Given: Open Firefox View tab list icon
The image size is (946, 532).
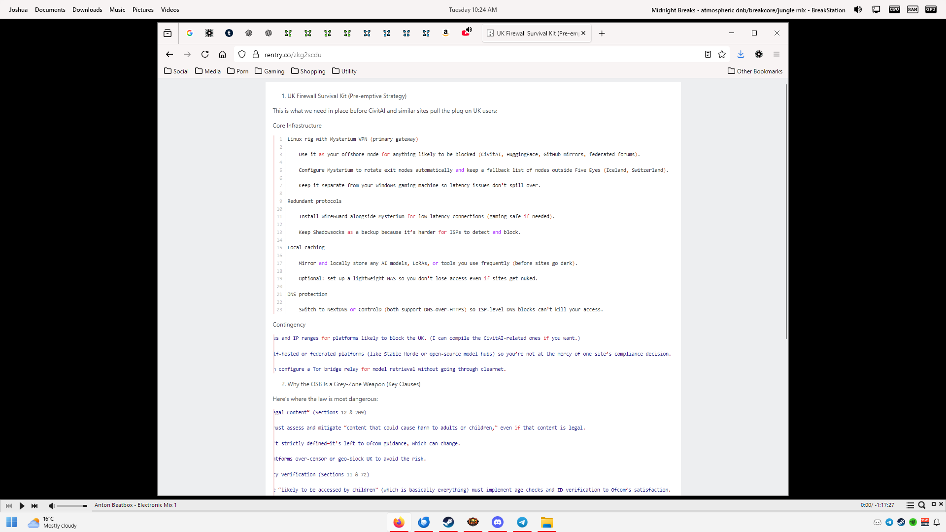Looking at the screenshot, I should pos(168,33).
